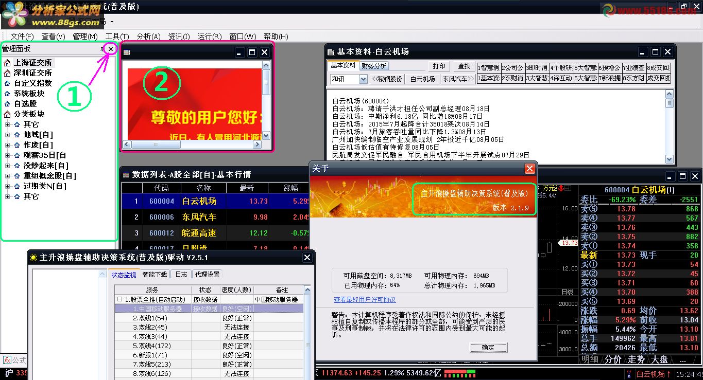
Task: Click the driver window sun icon
Action: [33, 258]
